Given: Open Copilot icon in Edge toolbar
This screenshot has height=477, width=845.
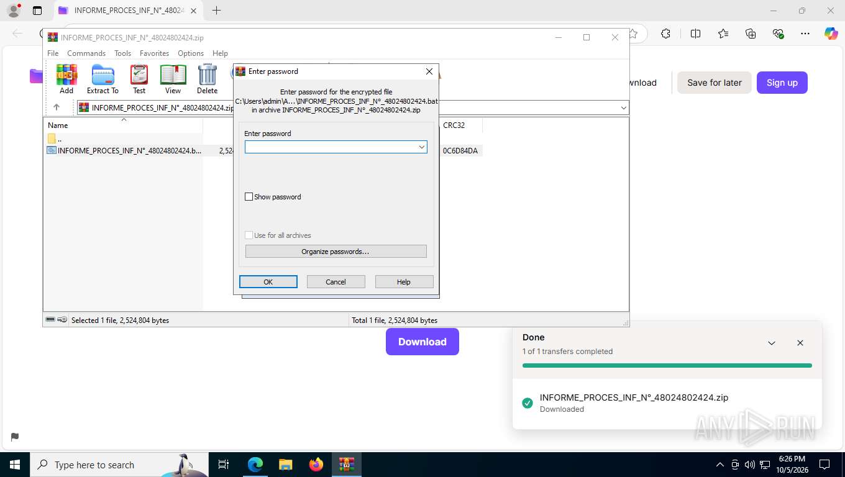Looking at the screenshot, I should 831,34.
